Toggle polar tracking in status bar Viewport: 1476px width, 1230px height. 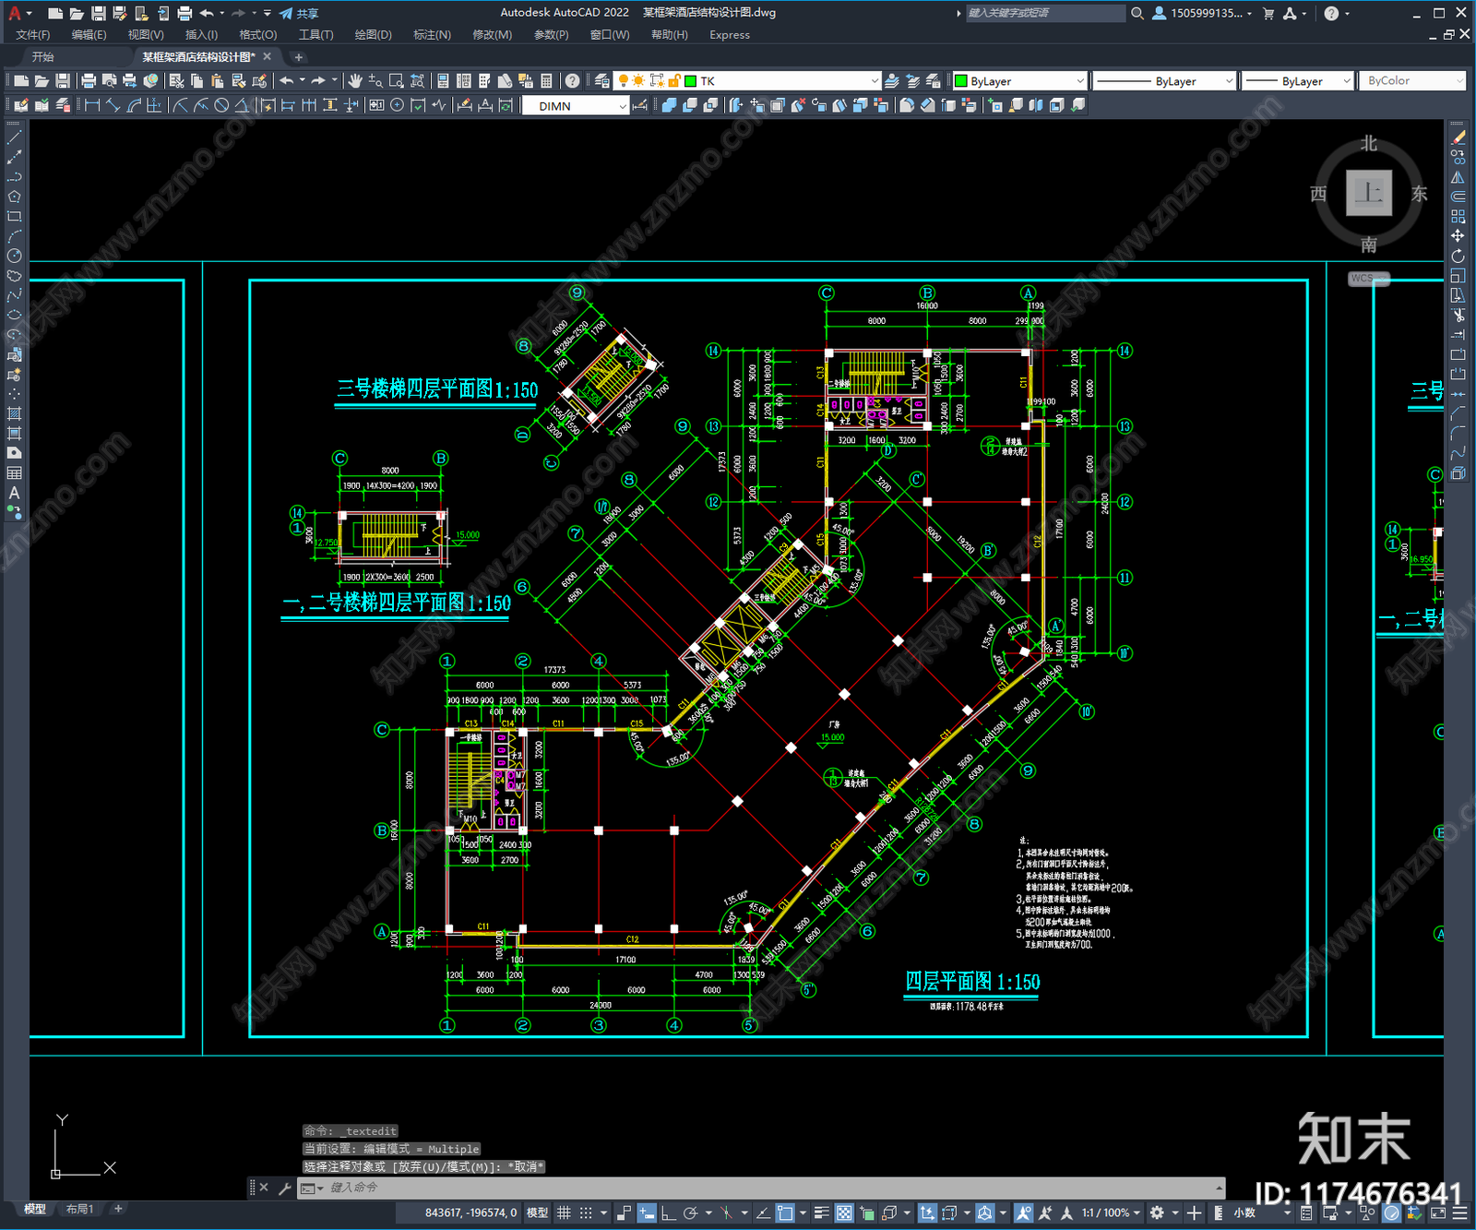click(690, 1212)
